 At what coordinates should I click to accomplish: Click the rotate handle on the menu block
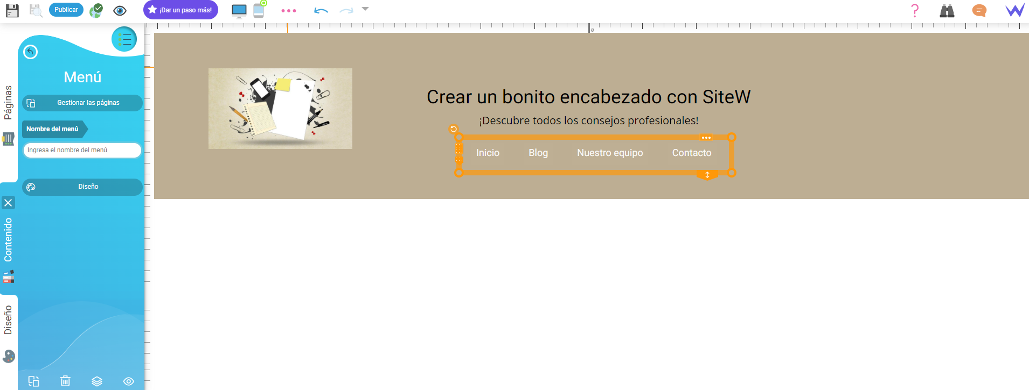coord(454,129)
